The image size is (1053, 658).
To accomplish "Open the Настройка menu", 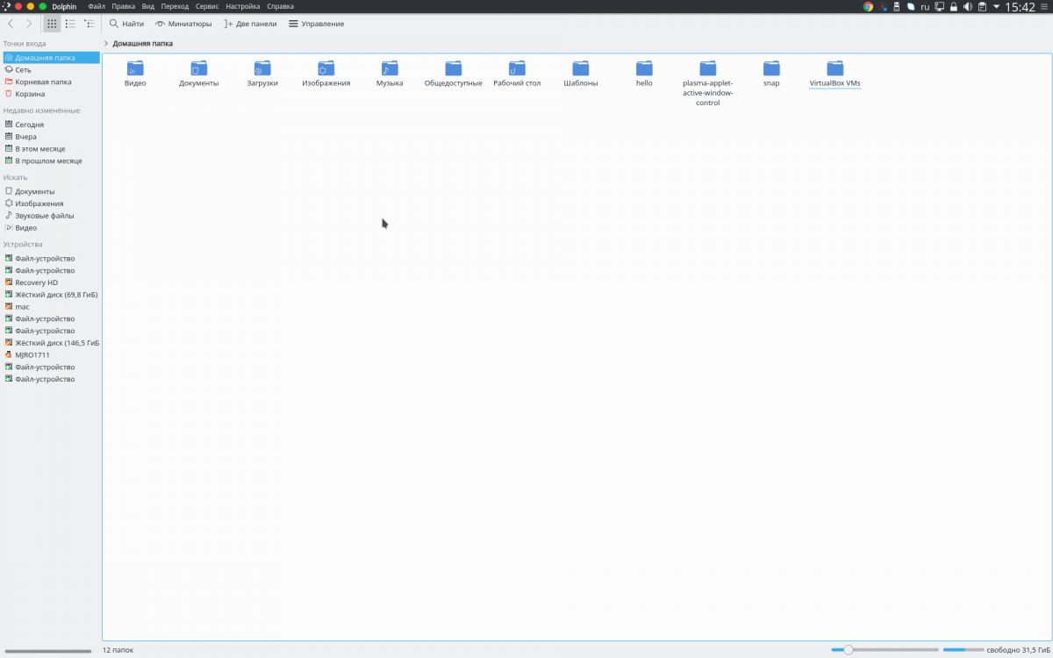I will coord(243,6).
